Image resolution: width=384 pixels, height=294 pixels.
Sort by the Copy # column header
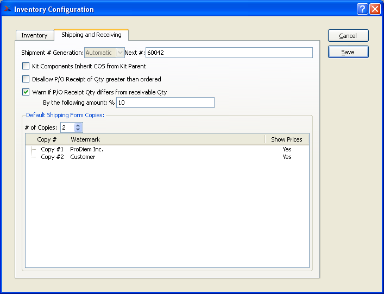click(x=47, y=139)
